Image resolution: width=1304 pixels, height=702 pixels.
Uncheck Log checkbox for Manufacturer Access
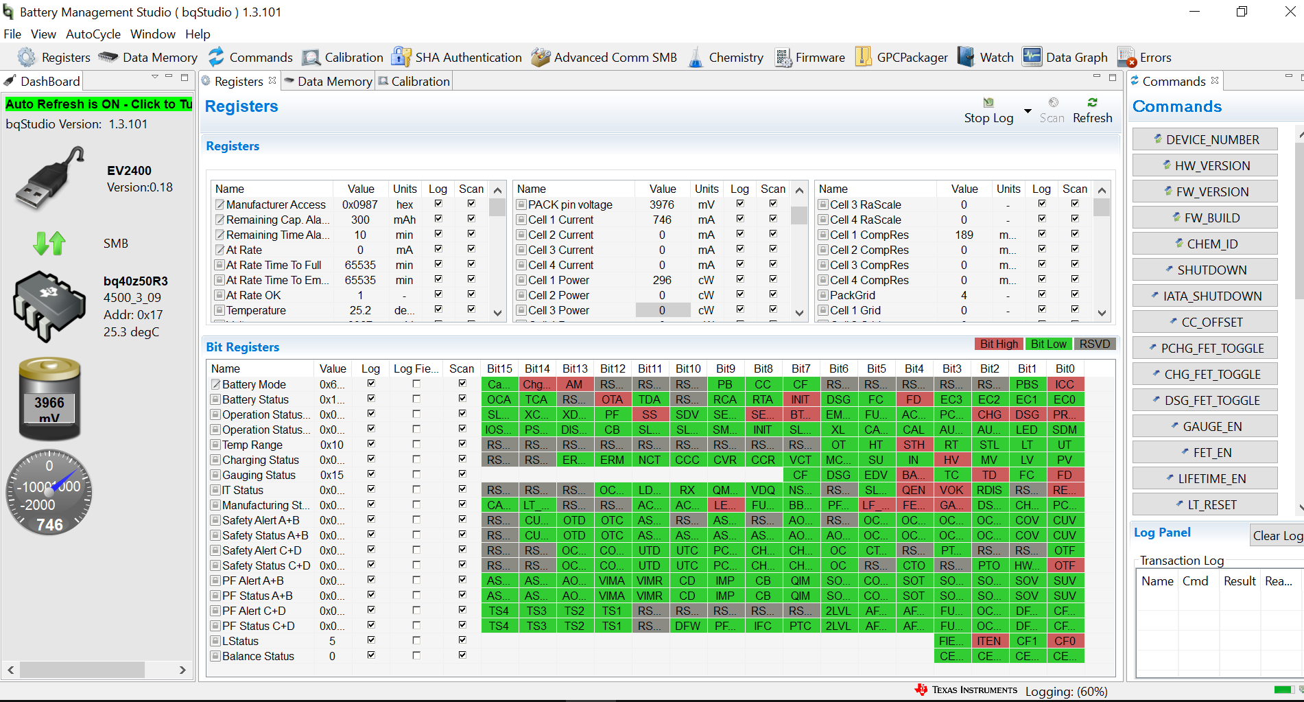click(438, 204)
